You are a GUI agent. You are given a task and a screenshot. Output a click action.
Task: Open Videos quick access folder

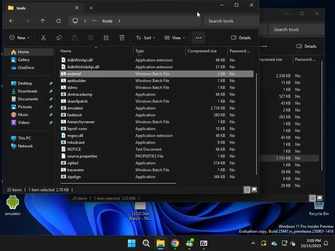pyautogui.click(x=24, y=123)
